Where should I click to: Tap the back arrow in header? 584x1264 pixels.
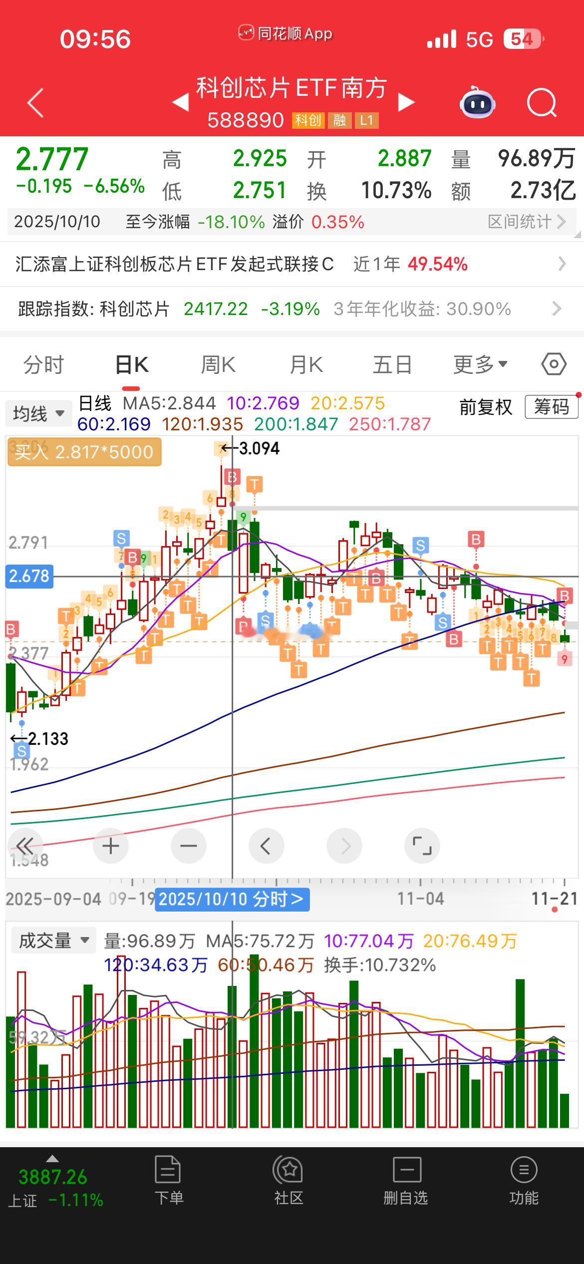[35, 103]
